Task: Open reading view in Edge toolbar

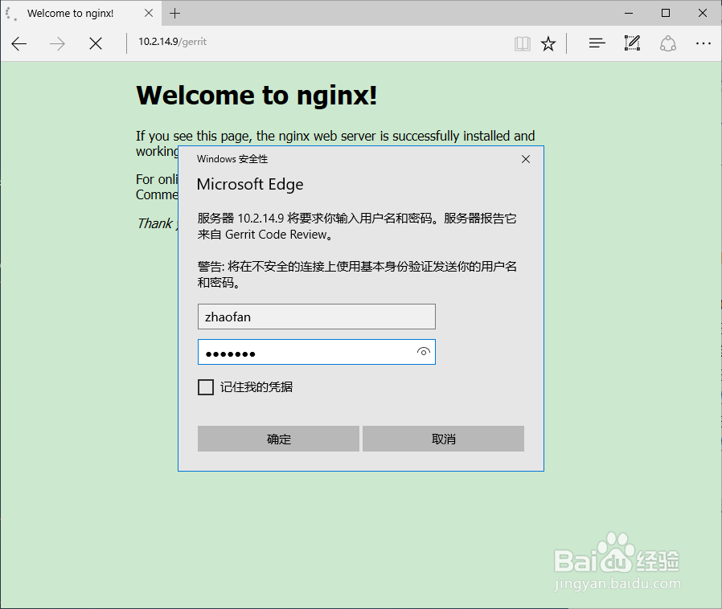Action: coord(523,43)
